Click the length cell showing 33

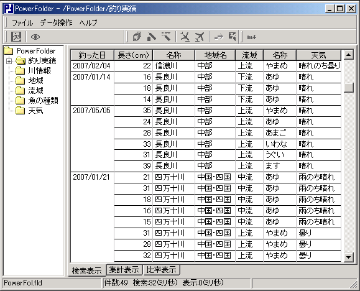(x=134, y=144)
